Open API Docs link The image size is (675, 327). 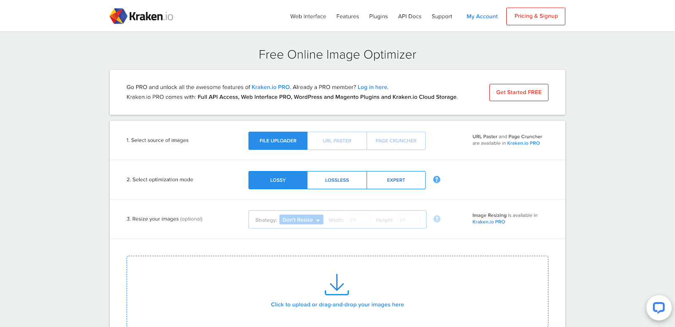(x=410, y=16)
